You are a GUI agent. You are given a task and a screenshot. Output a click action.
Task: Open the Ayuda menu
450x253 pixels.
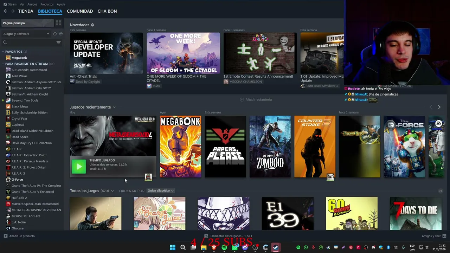[61, 4]
